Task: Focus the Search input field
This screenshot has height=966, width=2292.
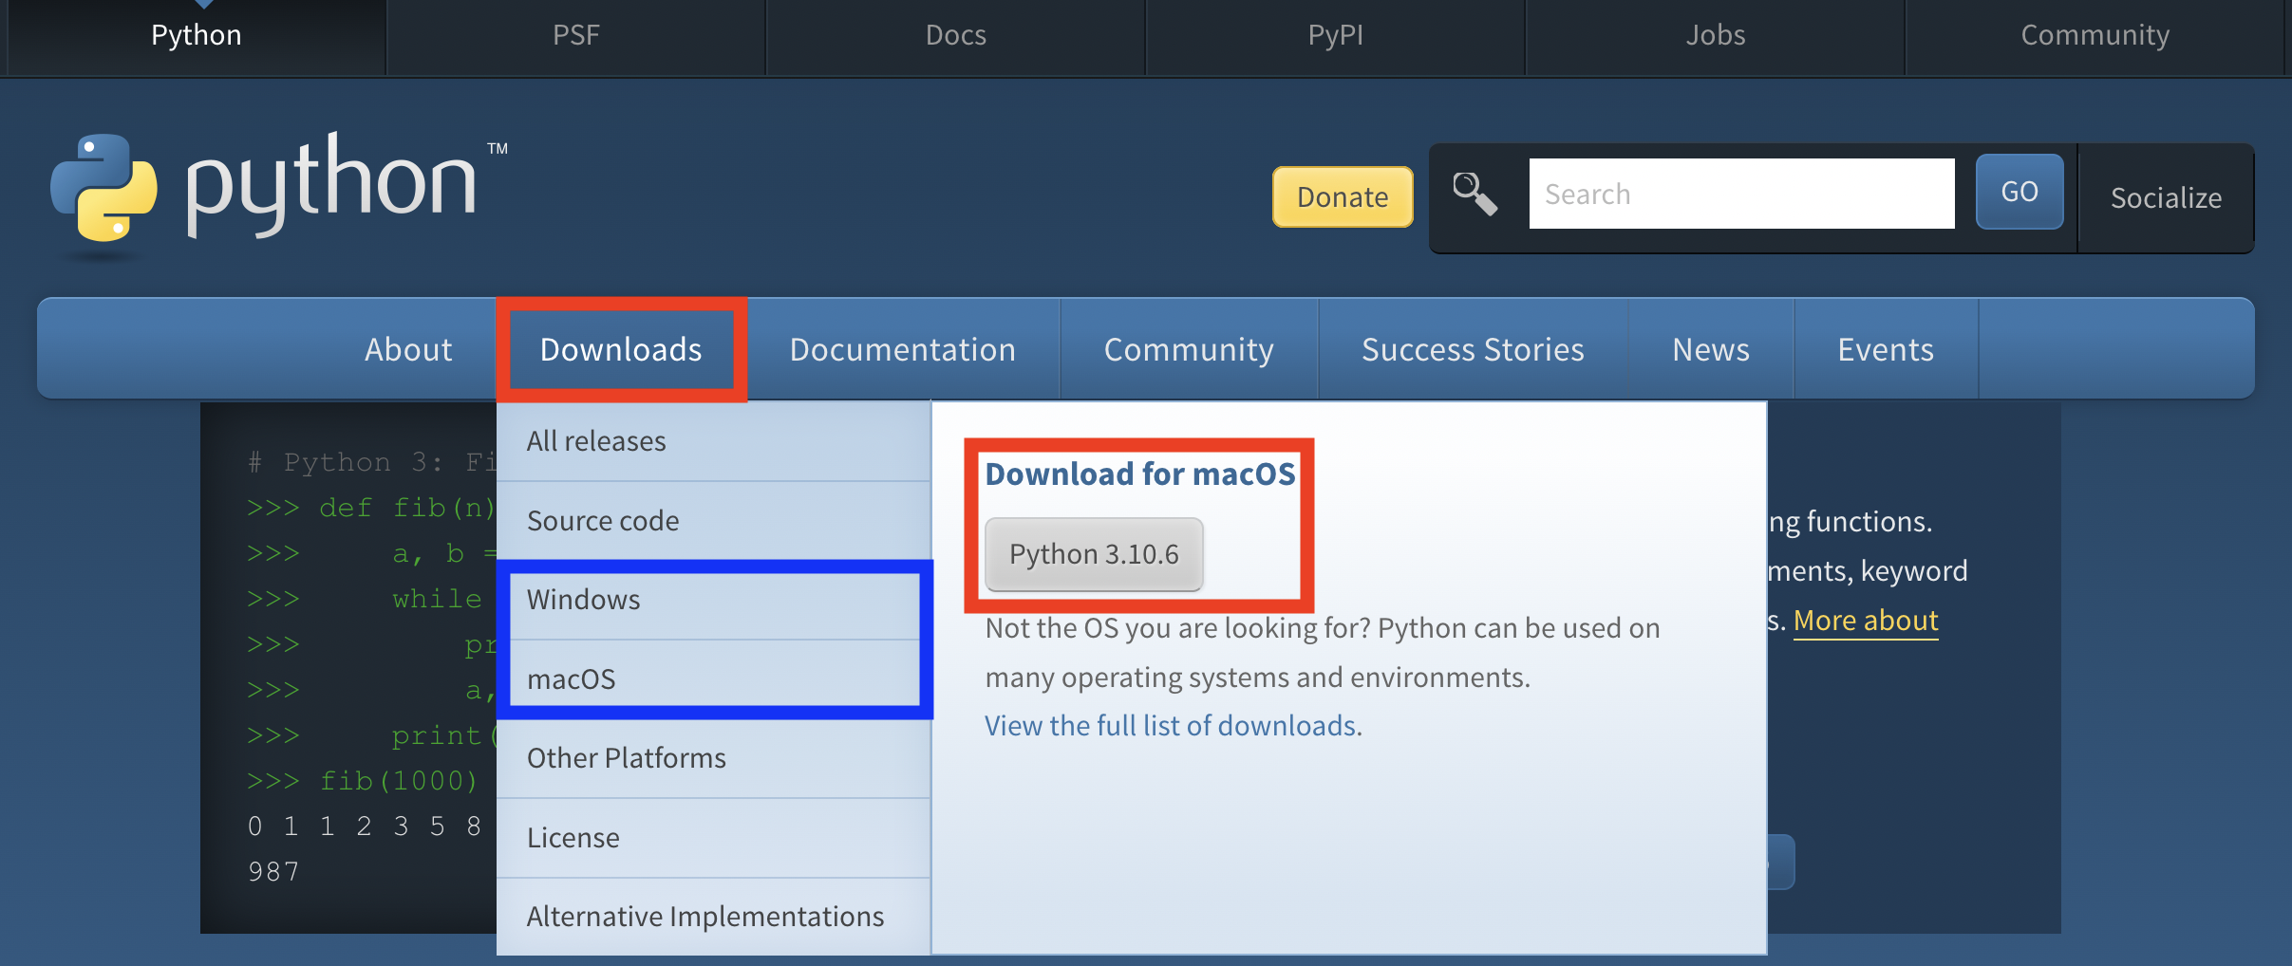Action: click(1741, 194)
